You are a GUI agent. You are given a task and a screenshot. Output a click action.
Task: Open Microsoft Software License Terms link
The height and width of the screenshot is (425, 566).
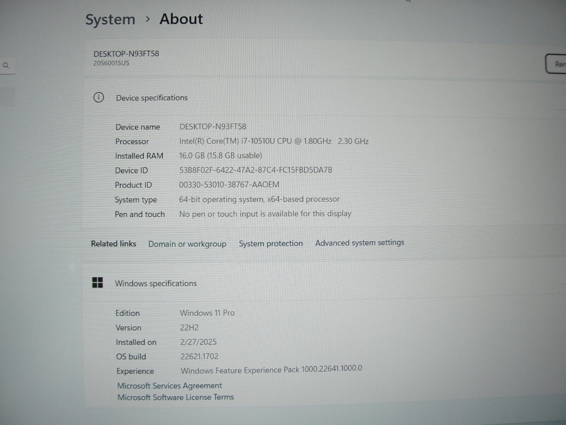coord(175,397)
